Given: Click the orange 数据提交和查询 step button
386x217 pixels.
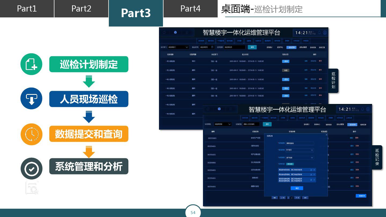Looking at the screenshot, I should (89, 134).
